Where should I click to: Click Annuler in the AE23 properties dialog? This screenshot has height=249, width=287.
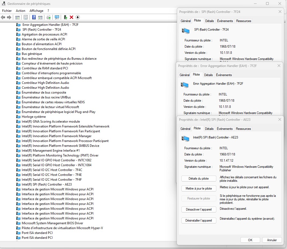point(272,240)
